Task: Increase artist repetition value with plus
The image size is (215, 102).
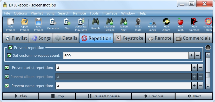Action: click(194, 68)
